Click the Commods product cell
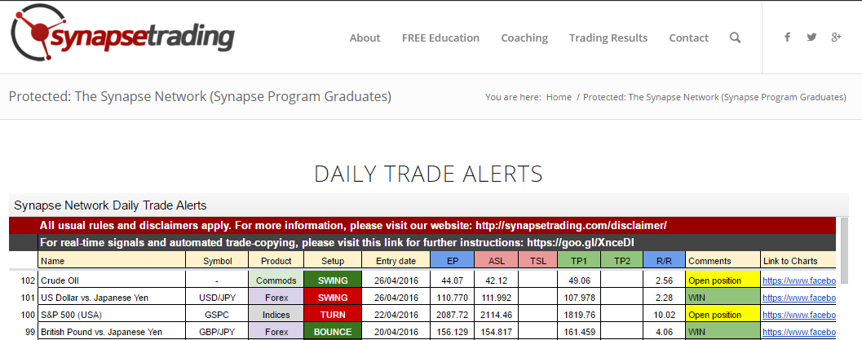The height and width of the screenshot is (340, 862). point(276,280)
